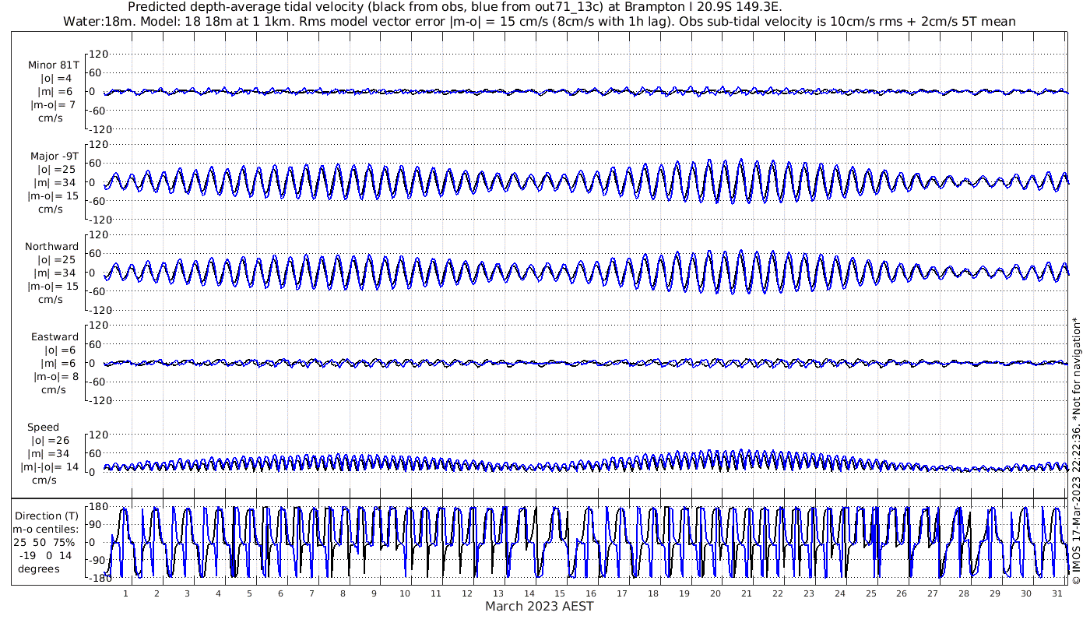Click day tick label '31' on date axis
Image resolution: width=1090 pixels, height=623 pixels.
[x=1057, y=593]
